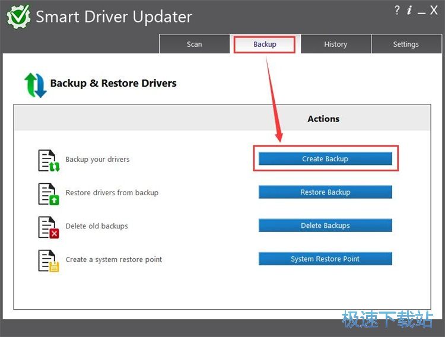Click the system restore point document icon

(x=49, y=260)
